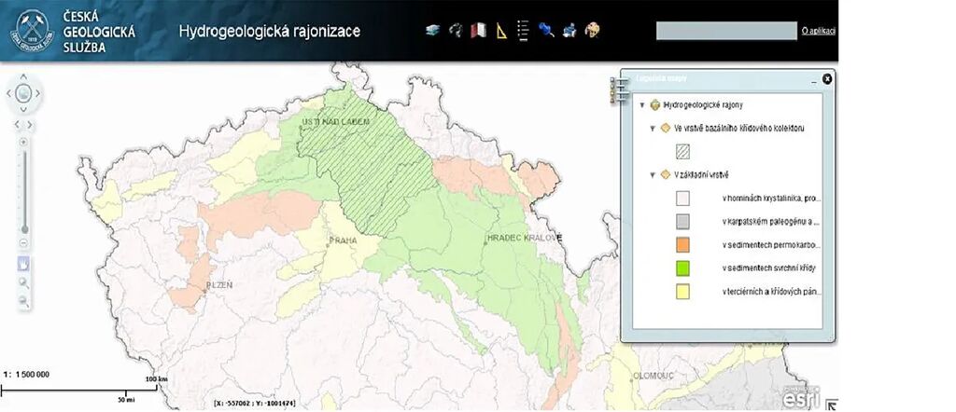Click the print map icon

569,31
